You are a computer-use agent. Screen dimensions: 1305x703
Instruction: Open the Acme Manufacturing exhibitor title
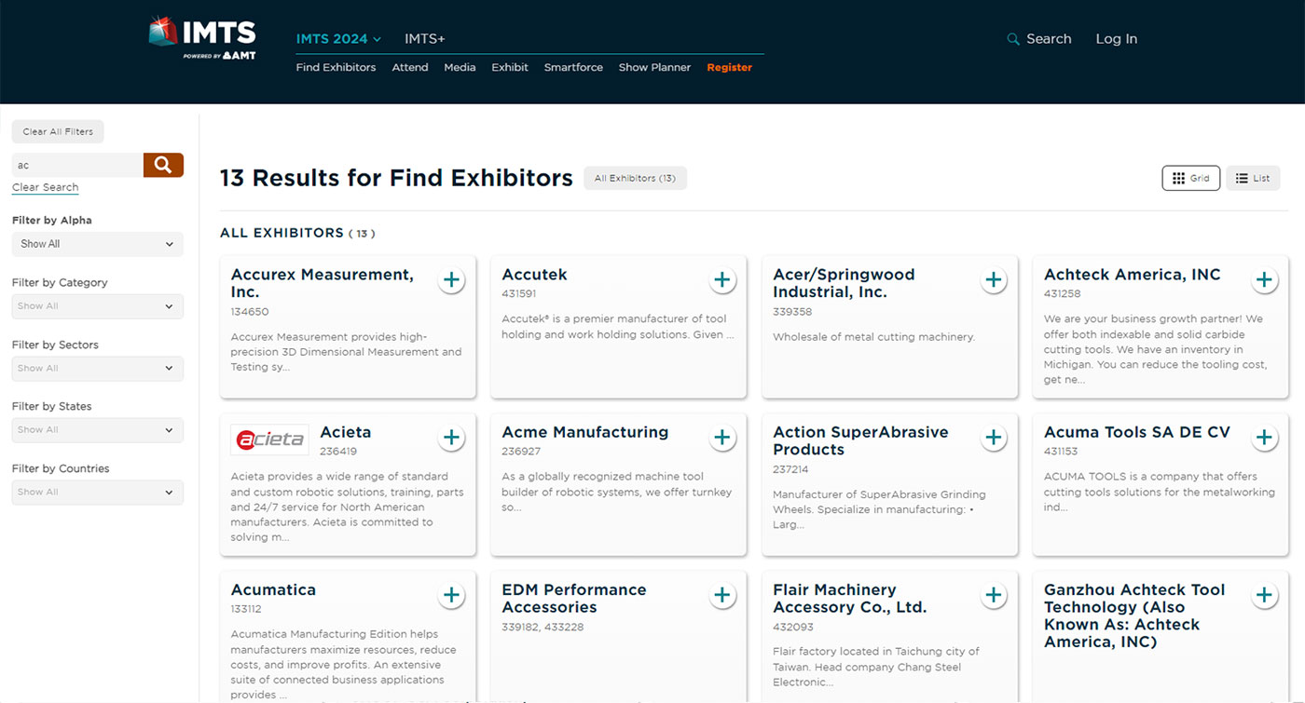(x=584, y=432)
